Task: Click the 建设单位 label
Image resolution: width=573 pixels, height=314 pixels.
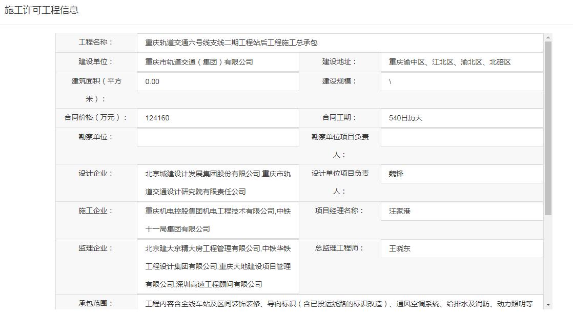Action: 96,61
